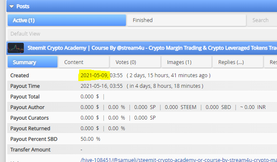This screenshot has height=162, width=277.
Task: Click the '2 days, 15 hours, 41 minutes ago' text
Action: (168, 75)
